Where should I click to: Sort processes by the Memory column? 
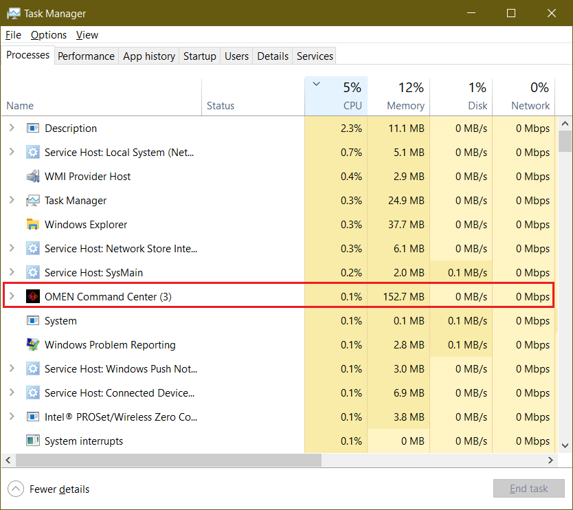click(405, 96)
